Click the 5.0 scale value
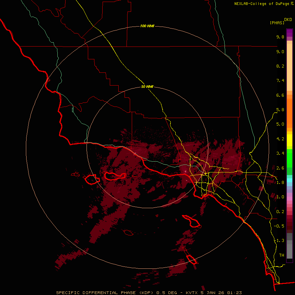 pos(280,124)
